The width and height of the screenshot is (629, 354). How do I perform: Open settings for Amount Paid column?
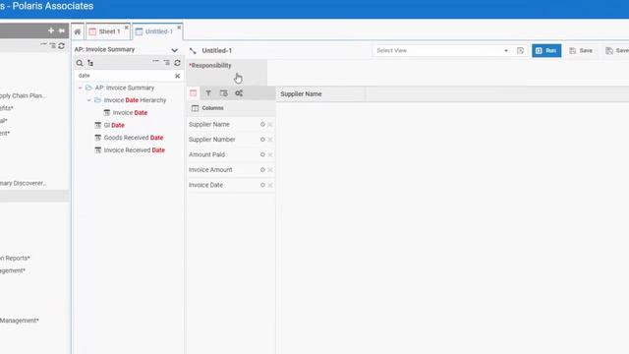[x=262, y=154]
